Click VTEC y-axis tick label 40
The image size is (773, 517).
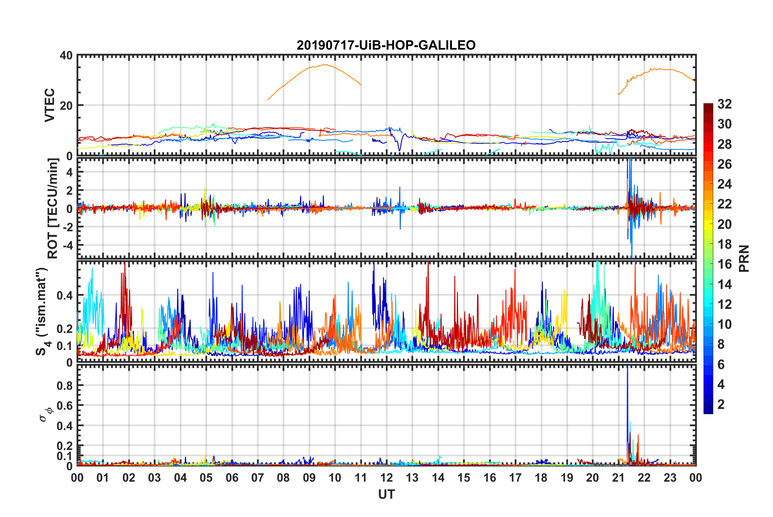(66, 55)
